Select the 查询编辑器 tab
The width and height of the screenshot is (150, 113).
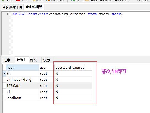[34, 7]
